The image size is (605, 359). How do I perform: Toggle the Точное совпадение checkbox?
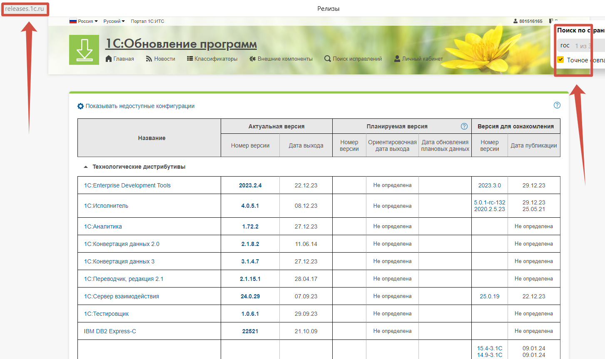point(560,59)
